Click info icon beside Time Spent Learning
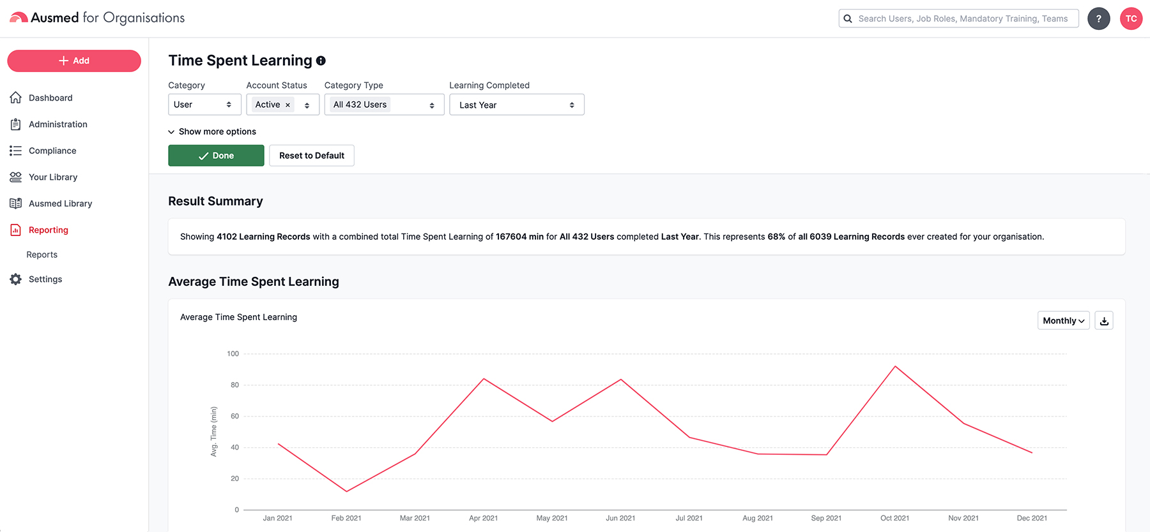The image size is (1150, 532). click(321, 61)
